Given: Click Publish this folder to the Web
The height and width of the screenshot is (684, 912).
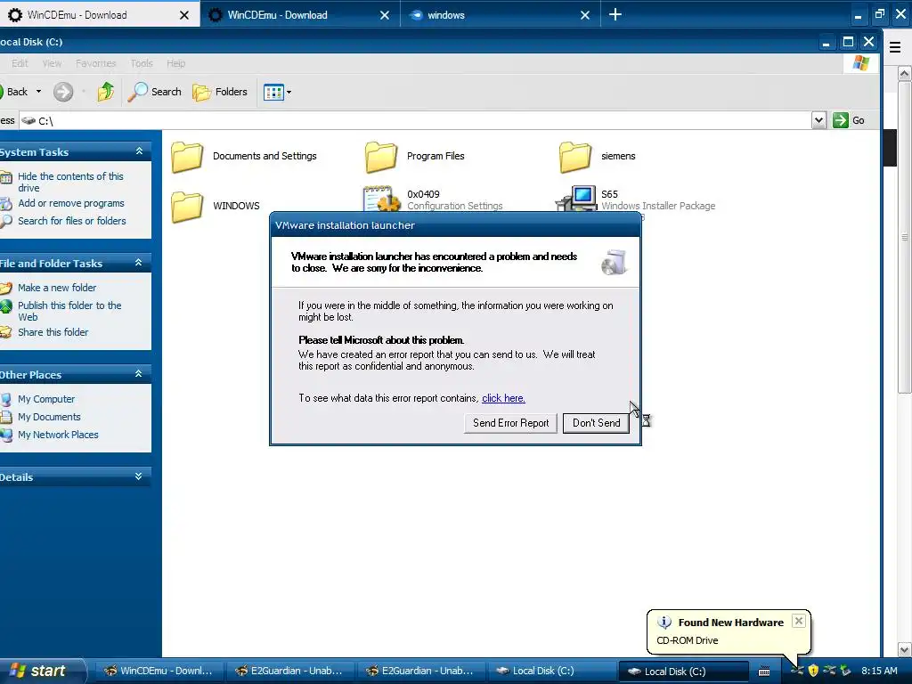Looking at the screenshot, I should (x=69, y=311).
